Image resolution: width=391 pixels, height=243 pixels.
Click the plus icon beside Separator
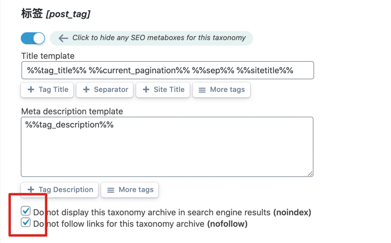tap(86, 90)
